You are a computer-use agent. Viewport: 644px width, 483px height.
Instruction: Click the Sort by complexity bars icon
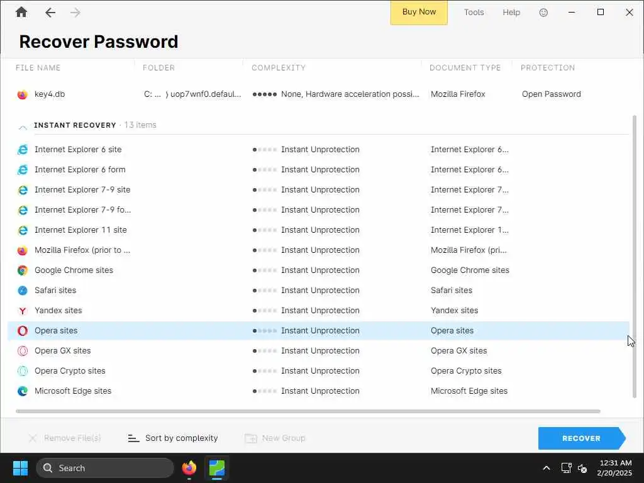(133, 438)
